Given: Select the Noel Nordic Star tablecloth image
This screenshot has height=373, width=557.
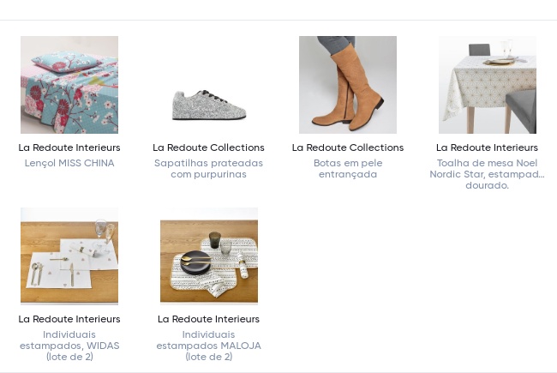Looking at the screenshot, I should (x=488, y=85).
